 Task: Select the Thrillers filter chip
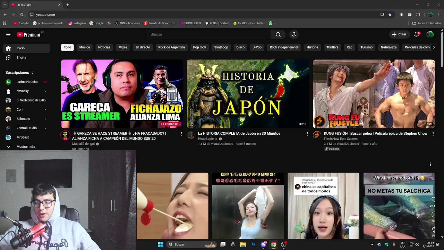click(332, 47)
